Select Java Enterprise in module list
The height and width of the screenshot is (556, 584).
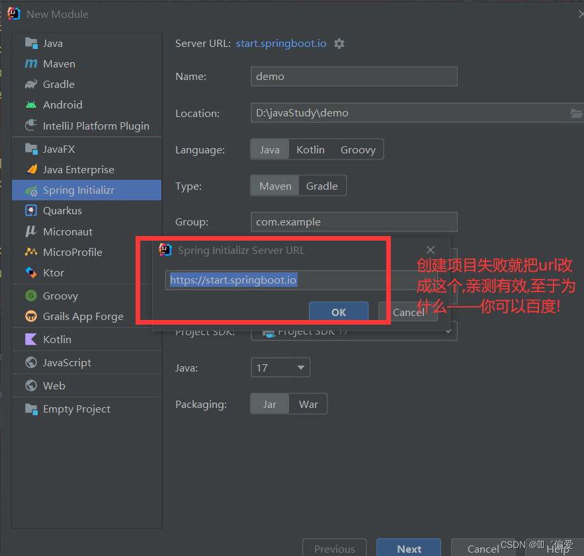(87, 169)
